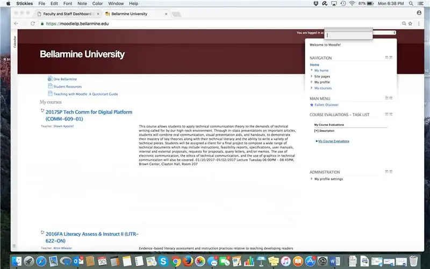This screenshot has width=430, height=269.
Task: Expand the My profile navigation node
Action: 312,82
